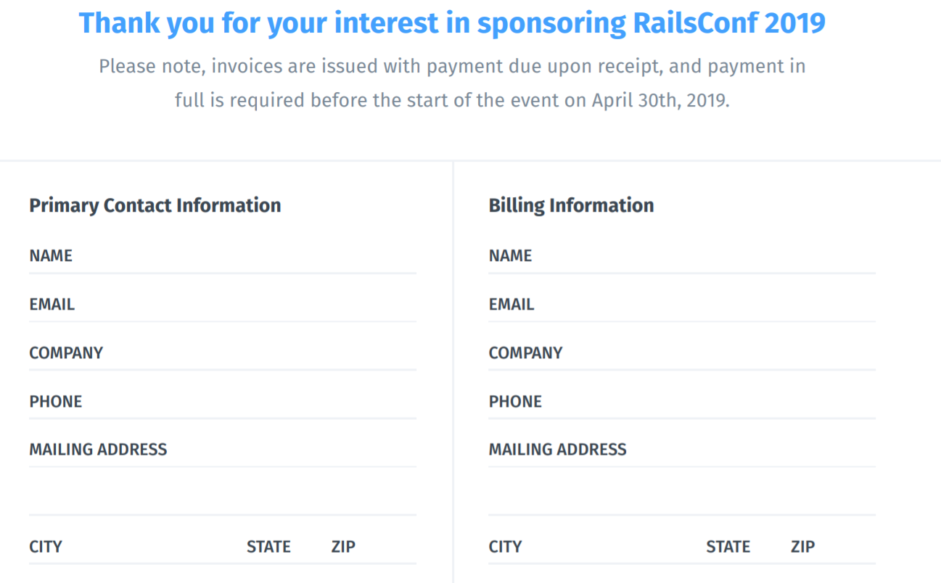Click the primary contact PHONE field

247,402
